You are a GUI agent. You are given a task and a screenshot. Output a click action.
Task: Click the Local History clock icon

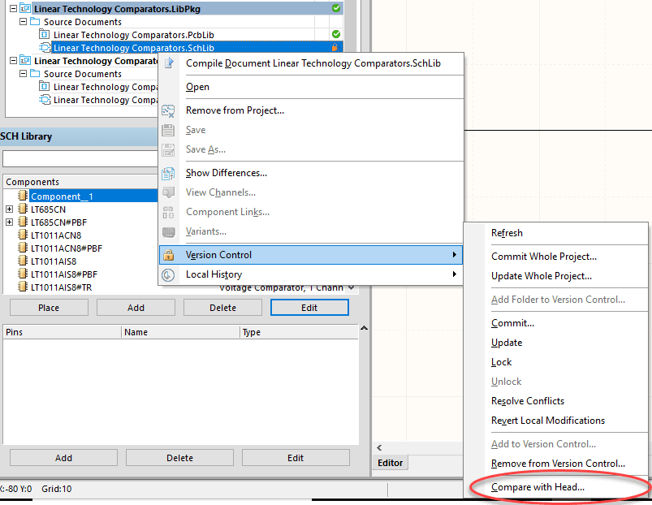point(168,274)
